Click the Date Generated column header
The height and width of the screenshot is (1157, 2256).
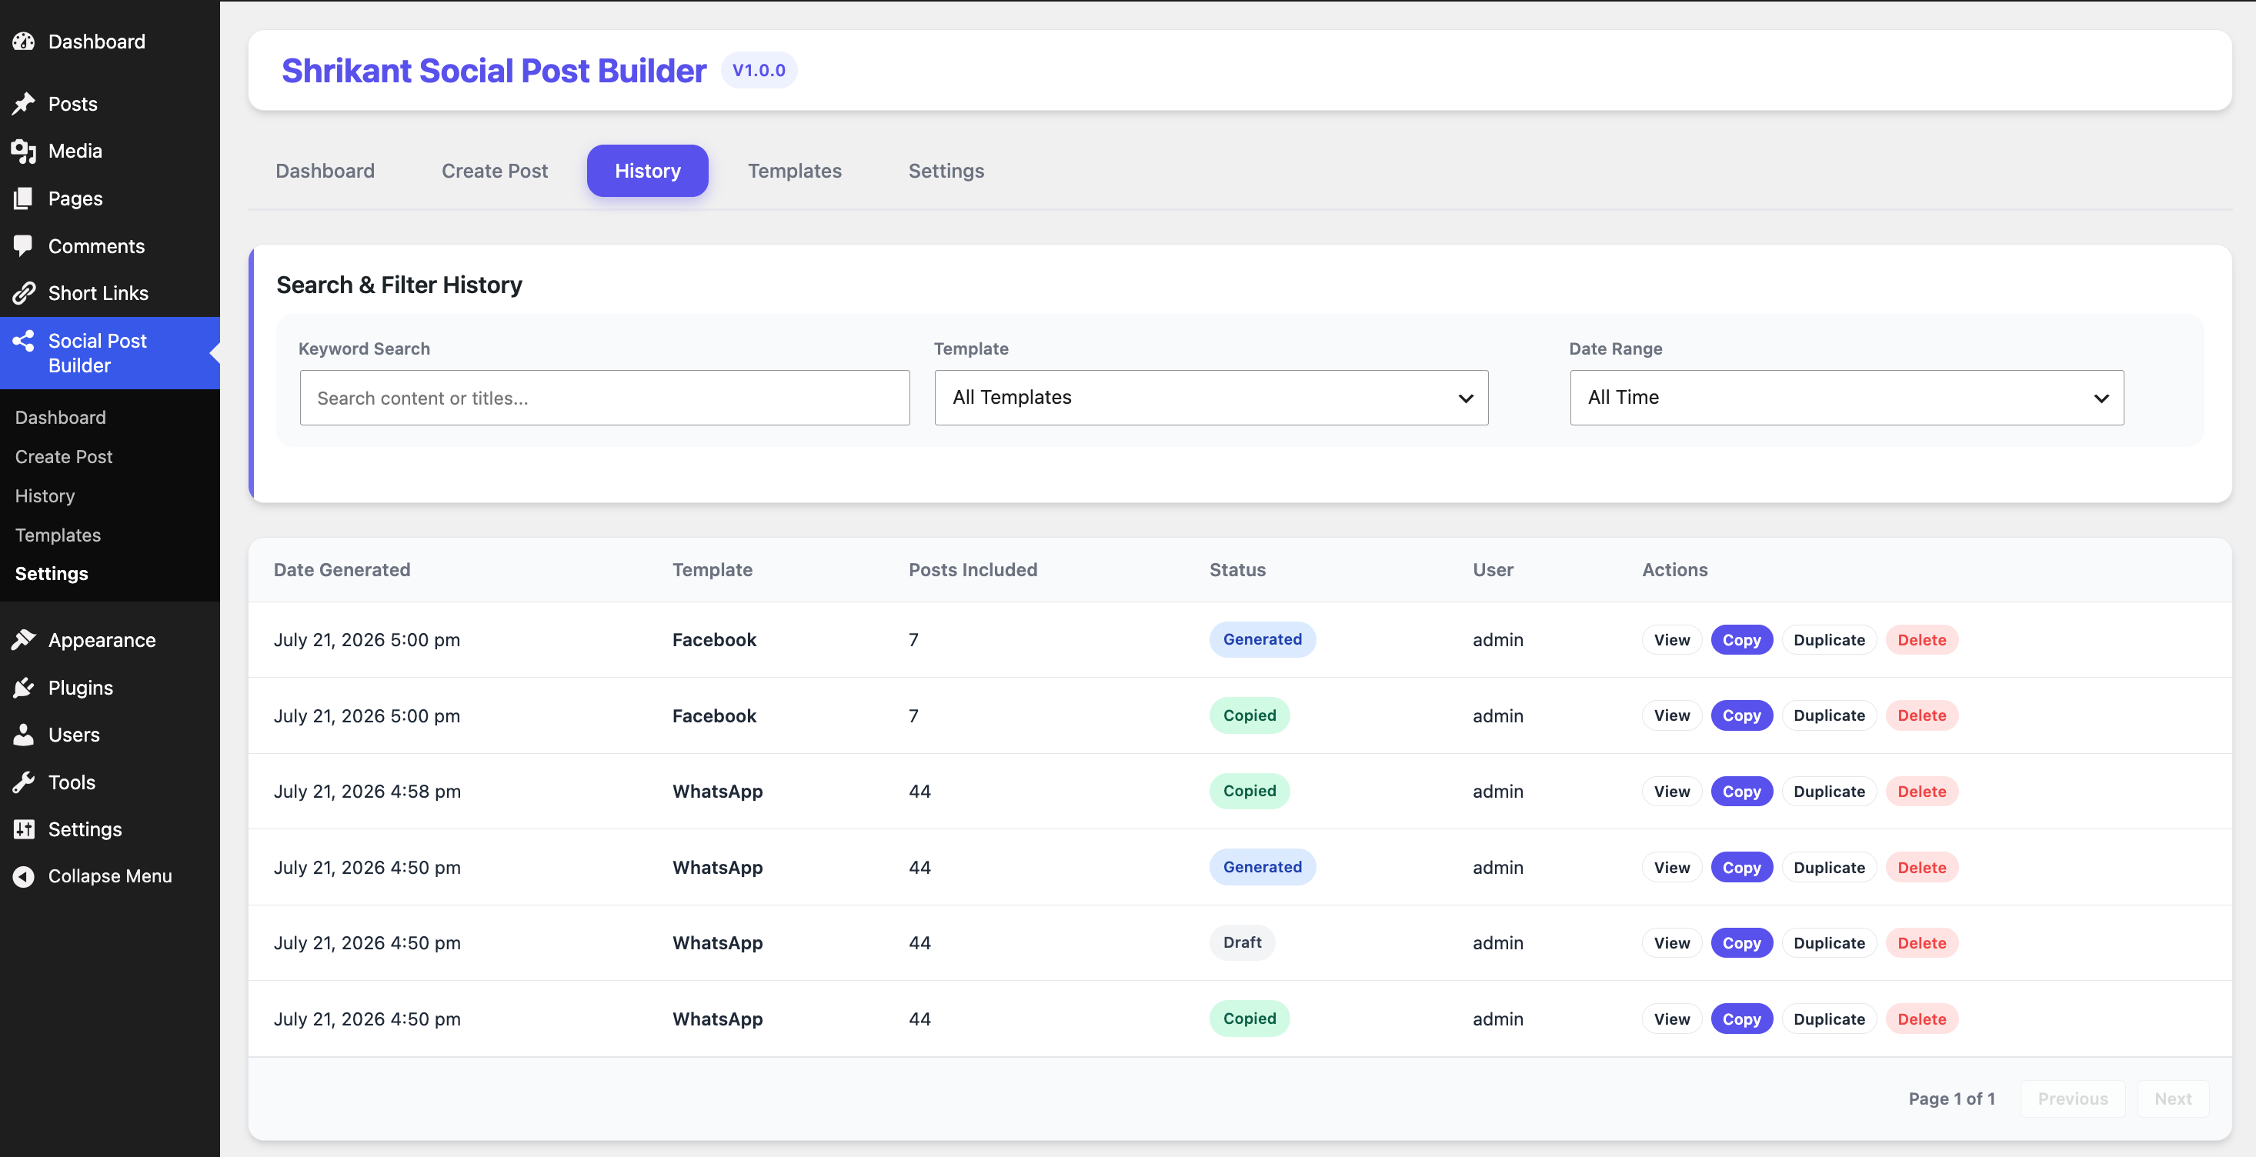coord(342,569)
